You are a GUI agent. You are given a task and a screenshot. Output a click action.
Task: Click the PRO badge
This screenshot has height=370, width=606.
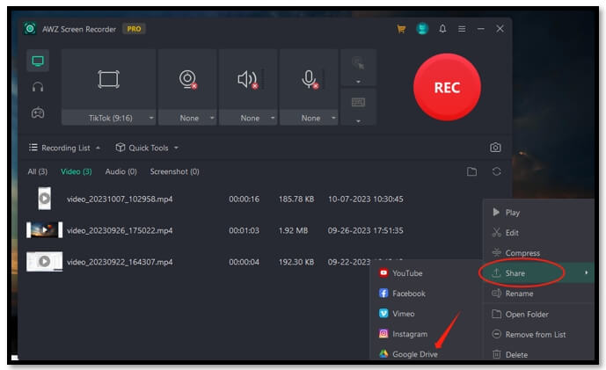pyautogui.click(x=134, y=29)
